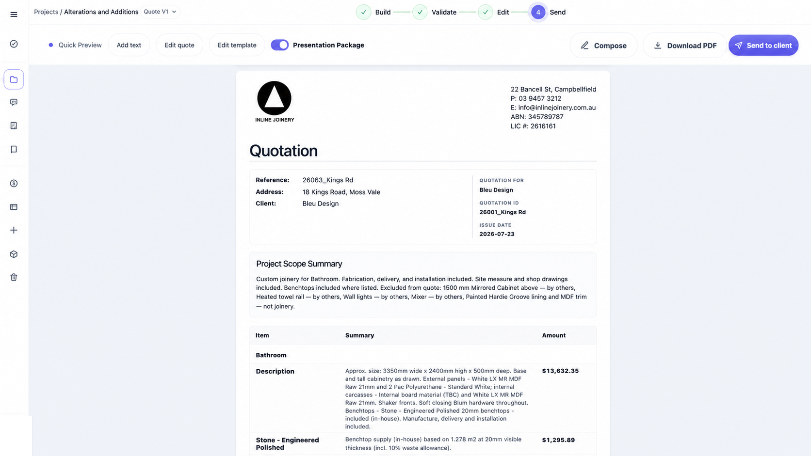This screenshot has width=811, height=456.
Task: Click the Stone - Engineered Polished item
Action: pos(287,443)
